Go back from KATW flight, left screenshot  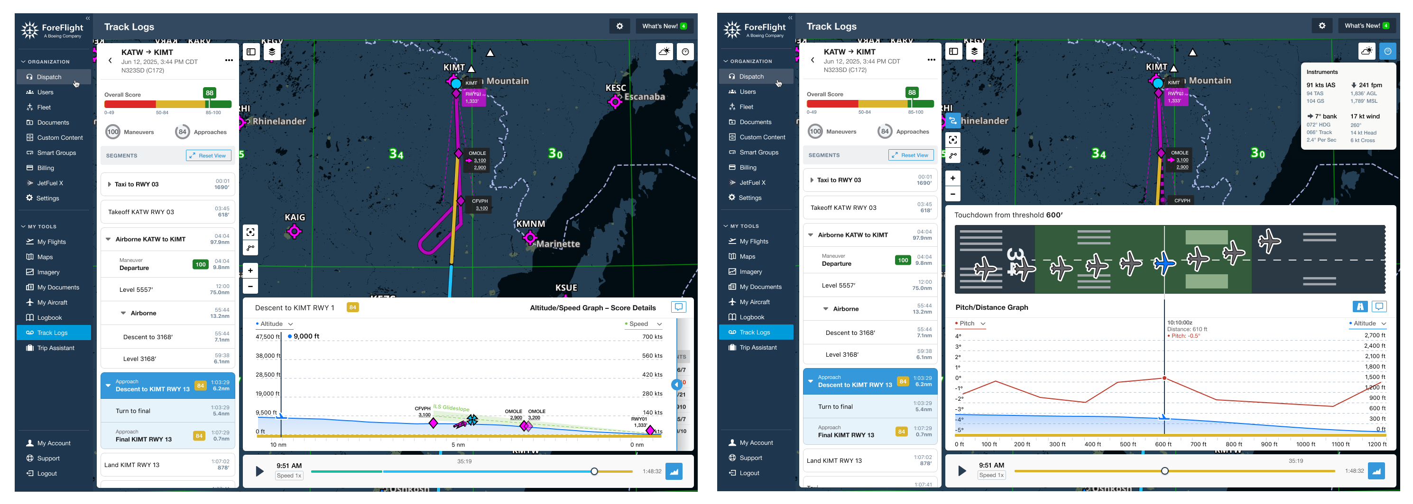[110, 61]
